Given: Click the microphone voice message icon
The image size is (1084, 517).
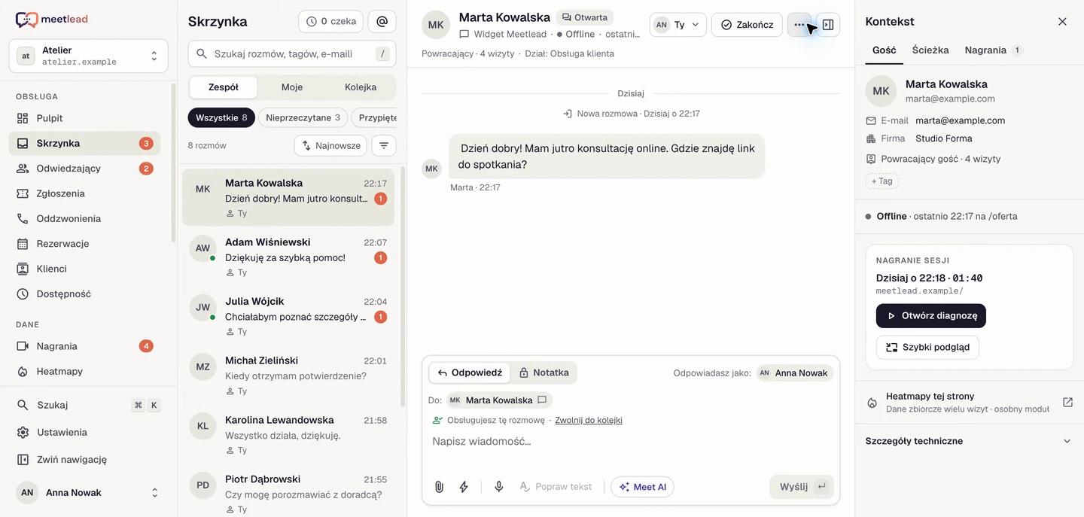Looking at the screenshot, I should point(498,487).
